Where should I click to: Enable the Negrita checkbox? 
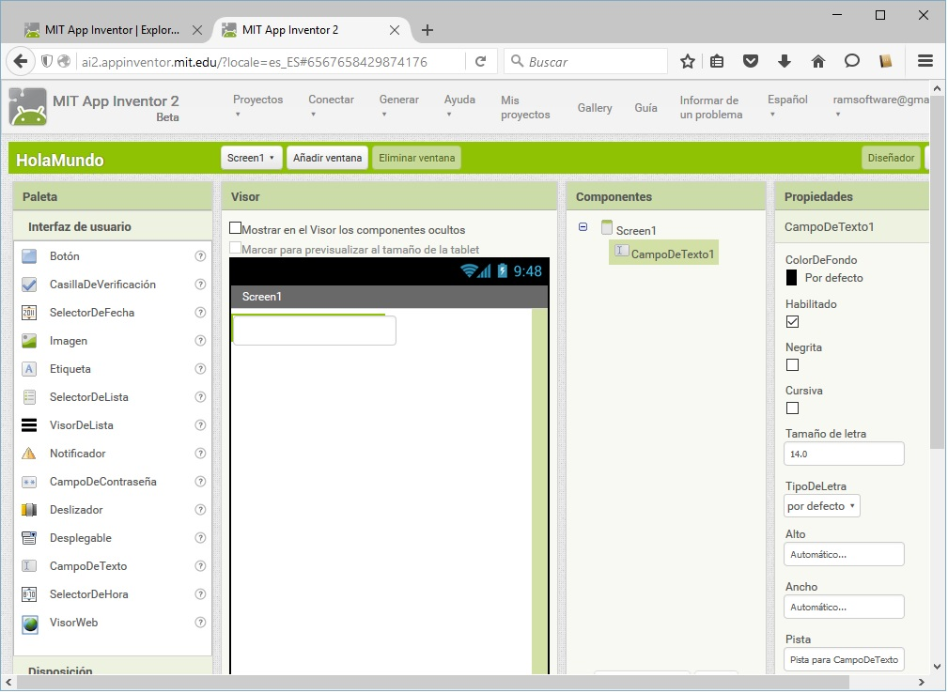pyautogui.click(x=792, y=365)
